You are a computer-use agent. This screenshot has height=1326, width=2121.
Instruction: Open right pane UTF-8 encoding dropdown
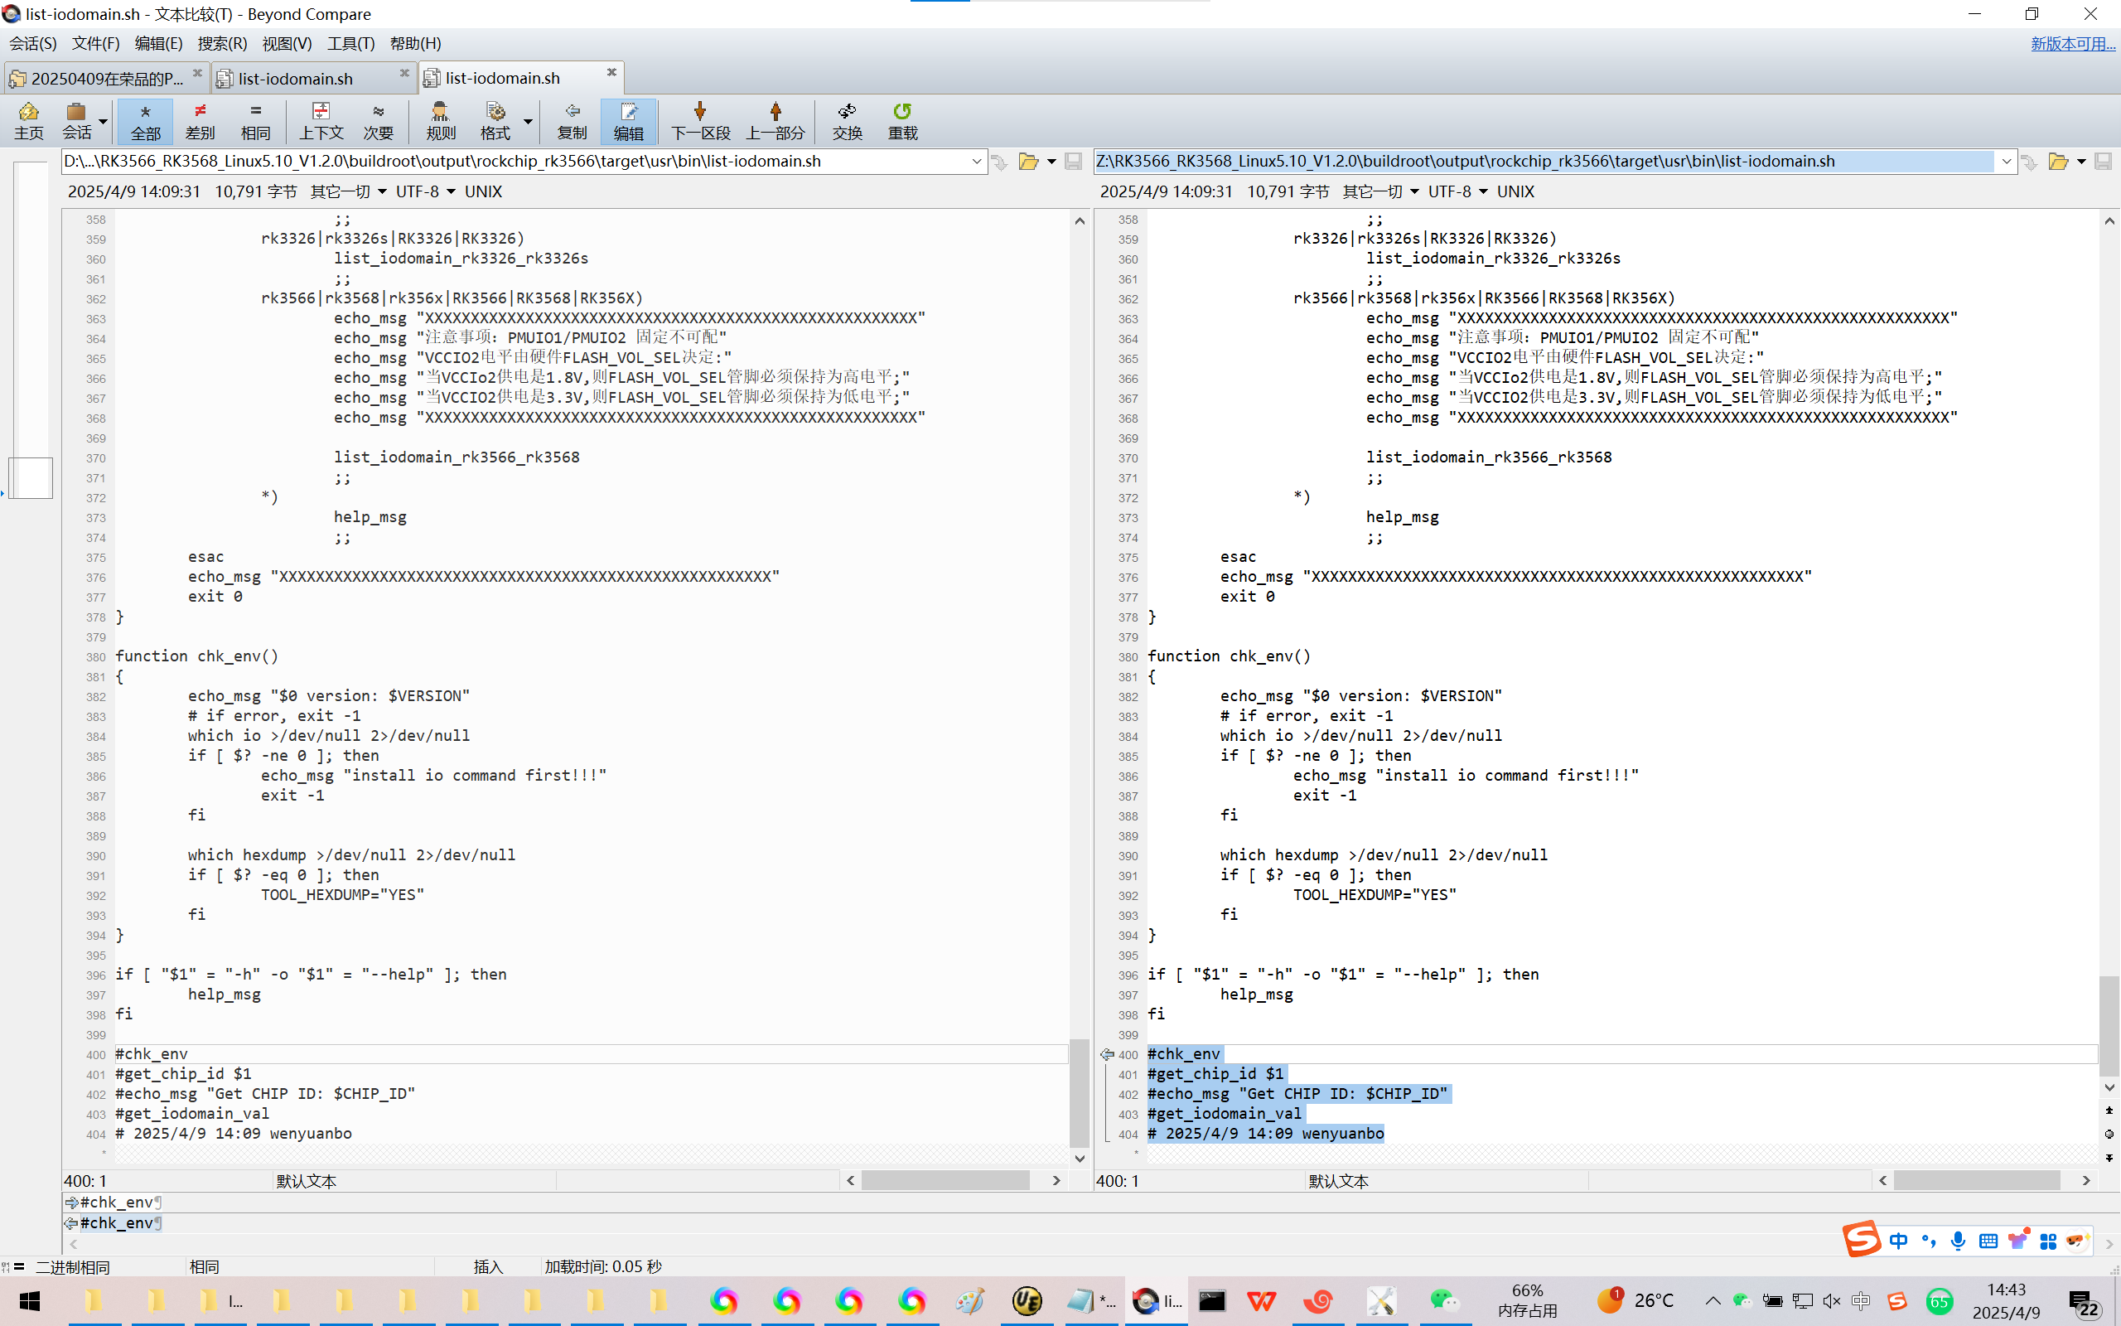pyautogui.click(x=1457, y=191)
